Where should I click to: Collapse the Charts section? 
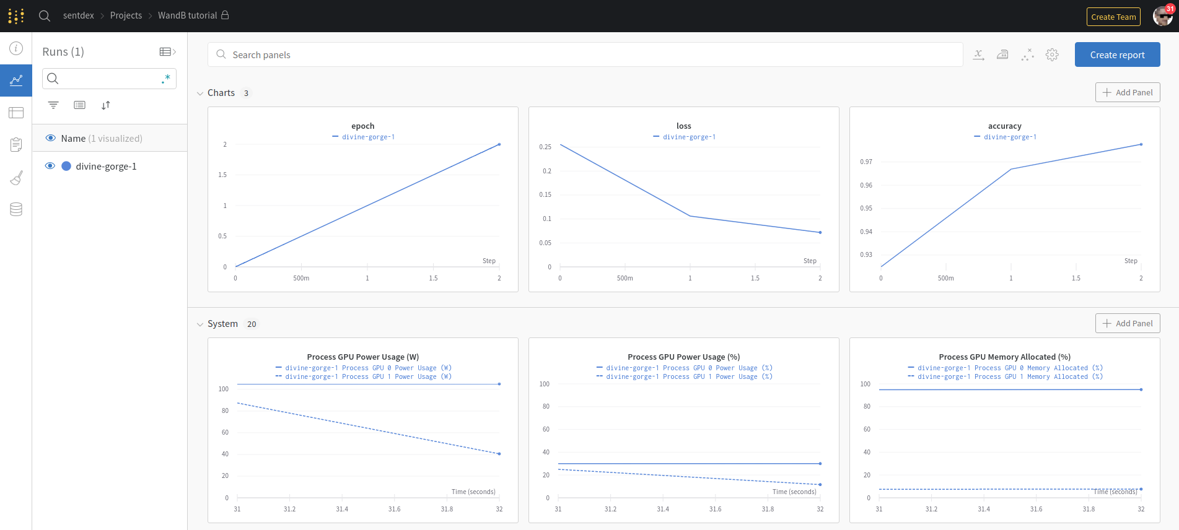pyautogui.click(x=200, y=93)
